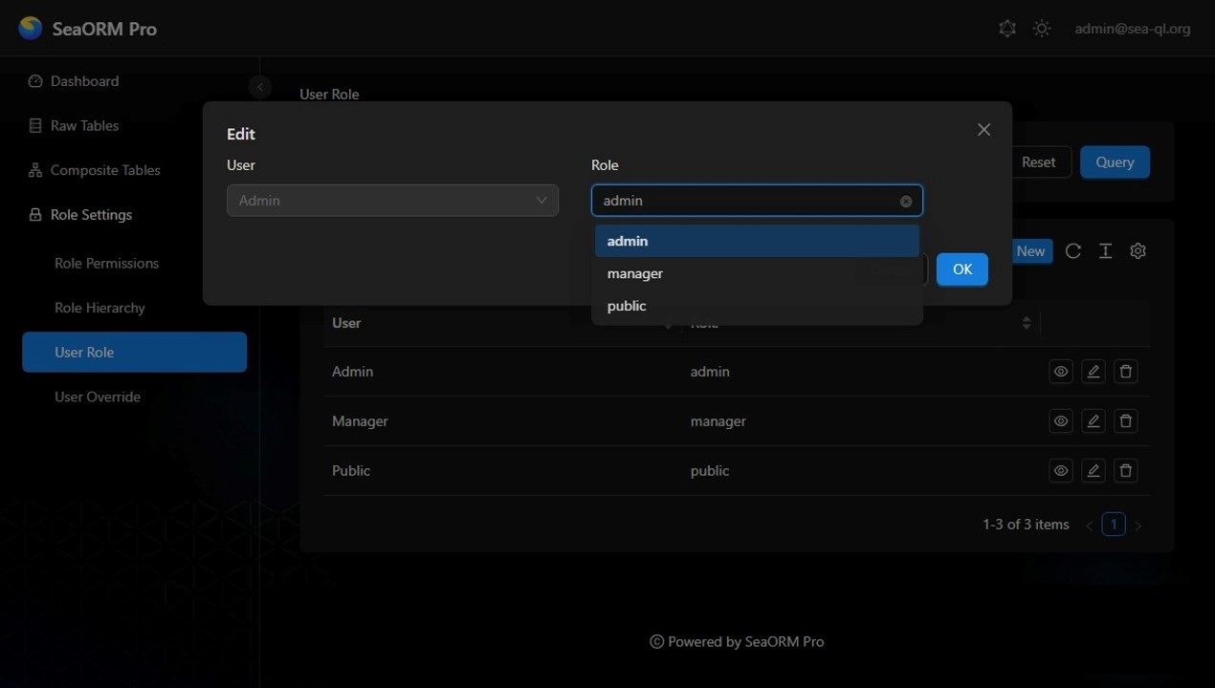This screenshot has height=688, width=1215.
Task: Click the clear icon in Role field
Action: point(905,202)
